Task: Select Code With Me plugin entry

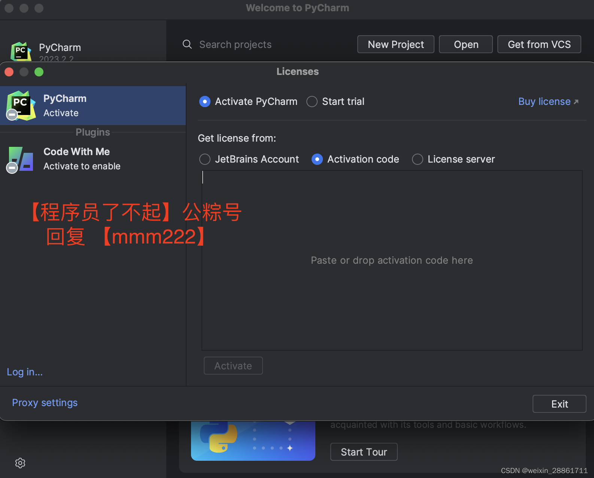Action: tap(93, 159)
